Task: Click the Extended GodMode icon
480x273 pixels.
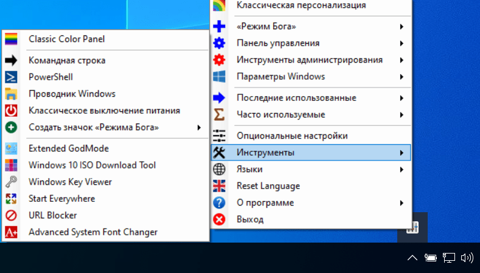Action: pyautogui.click(x=11, y=148)
